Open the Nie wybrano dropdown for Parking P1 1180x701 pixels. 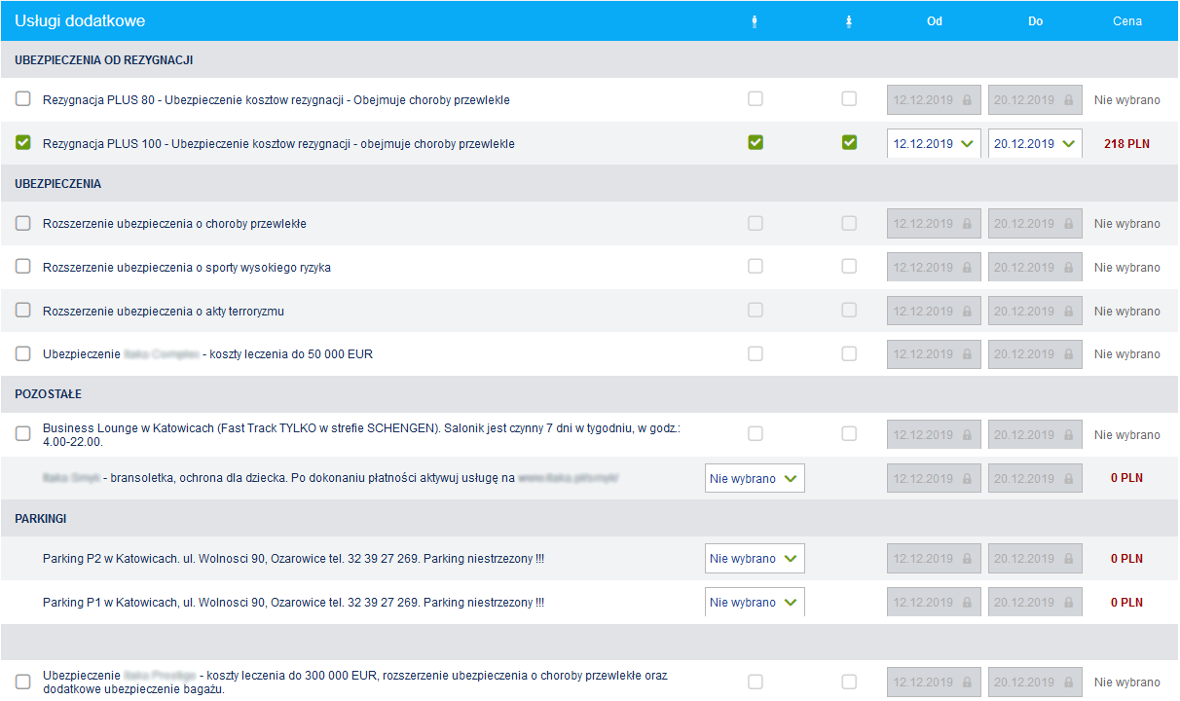click(755, 602)
